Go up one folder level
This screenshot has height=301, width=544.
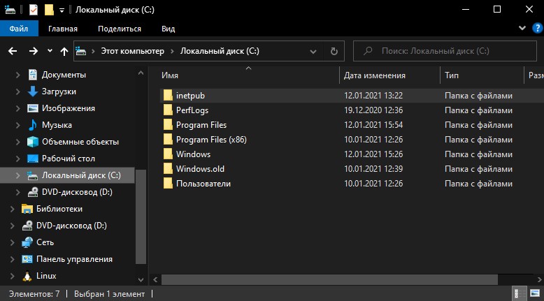[x=64, y=51]
